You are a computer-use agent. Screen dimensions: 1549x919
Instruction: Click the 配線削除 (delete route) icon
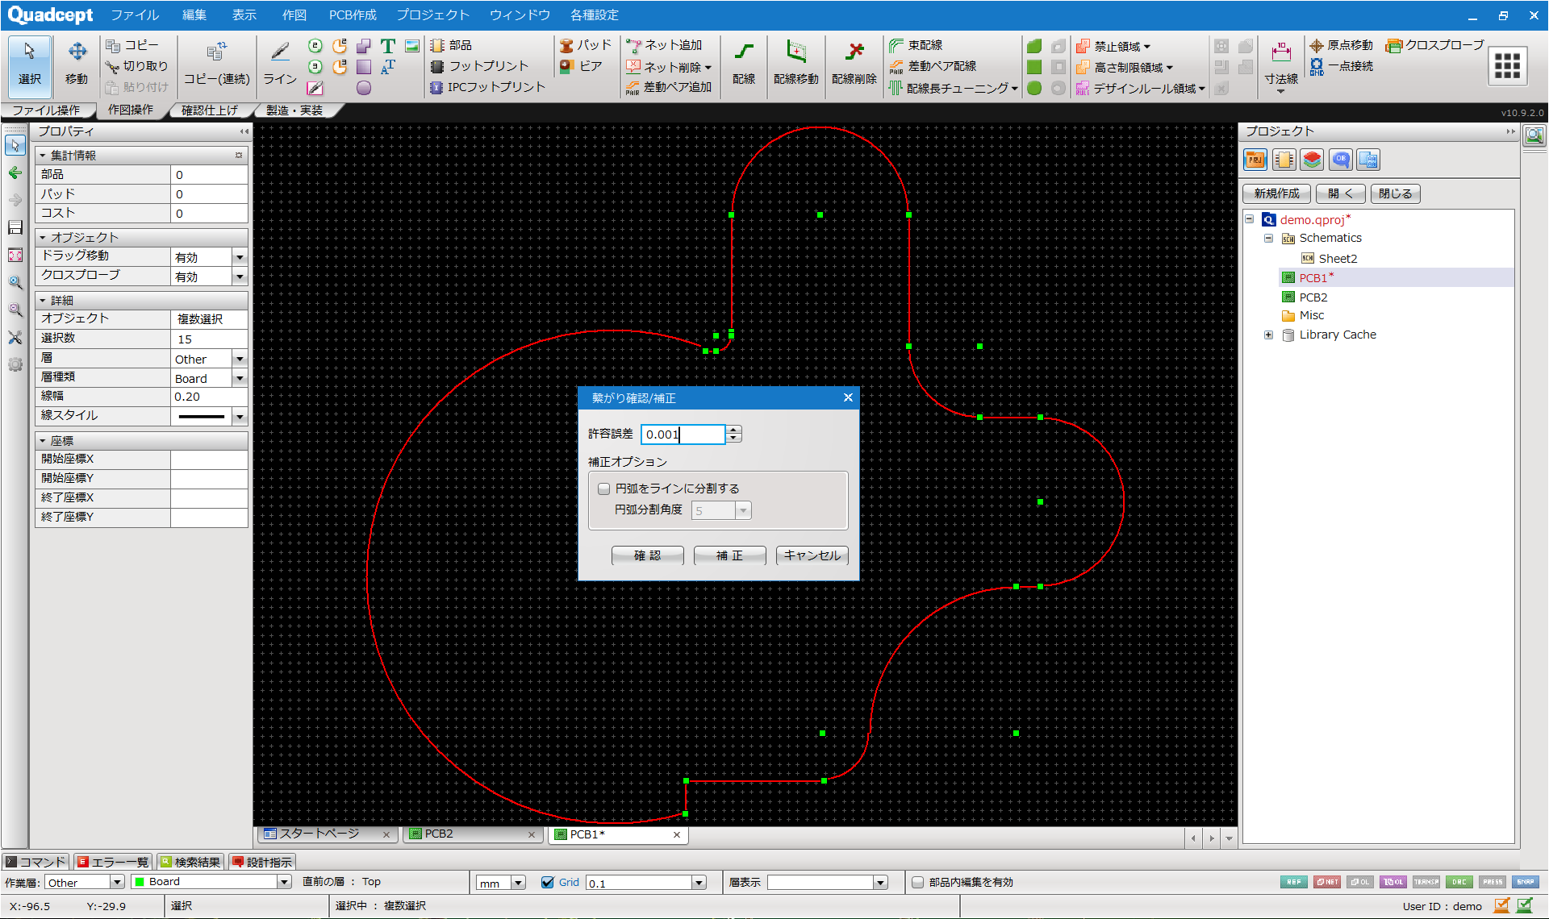click(854, 63)
